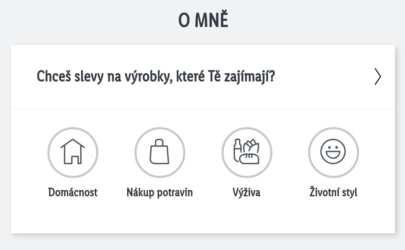Viewport: 405px width, 250px height.
Task: Tap the Výživa text label
Action: tap(246, 192)
